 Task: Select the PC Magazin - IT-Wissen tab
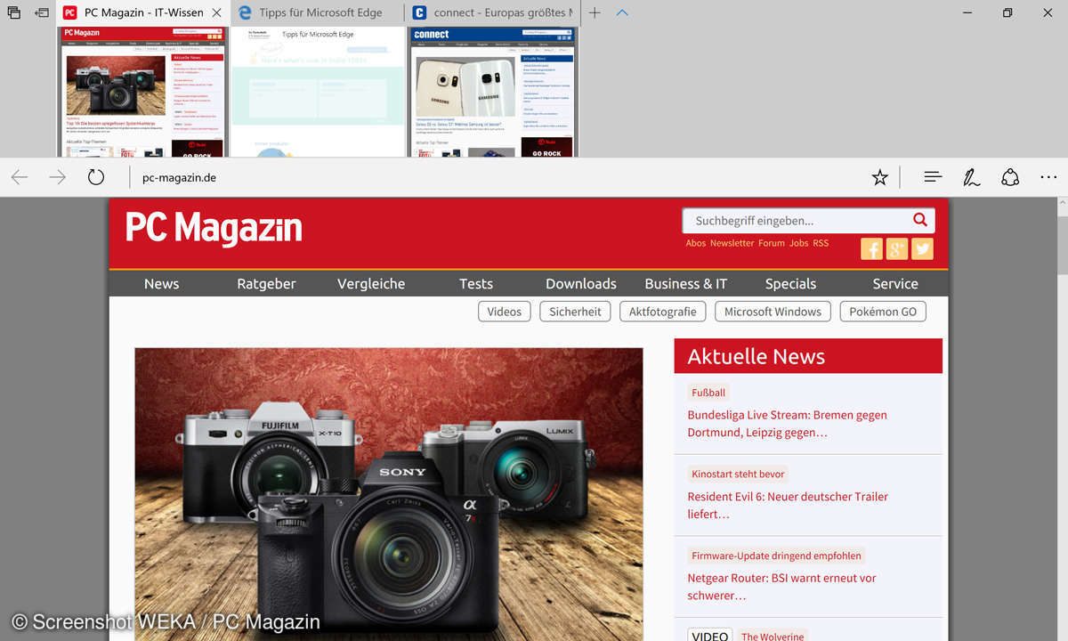click(x=143, y=13)
